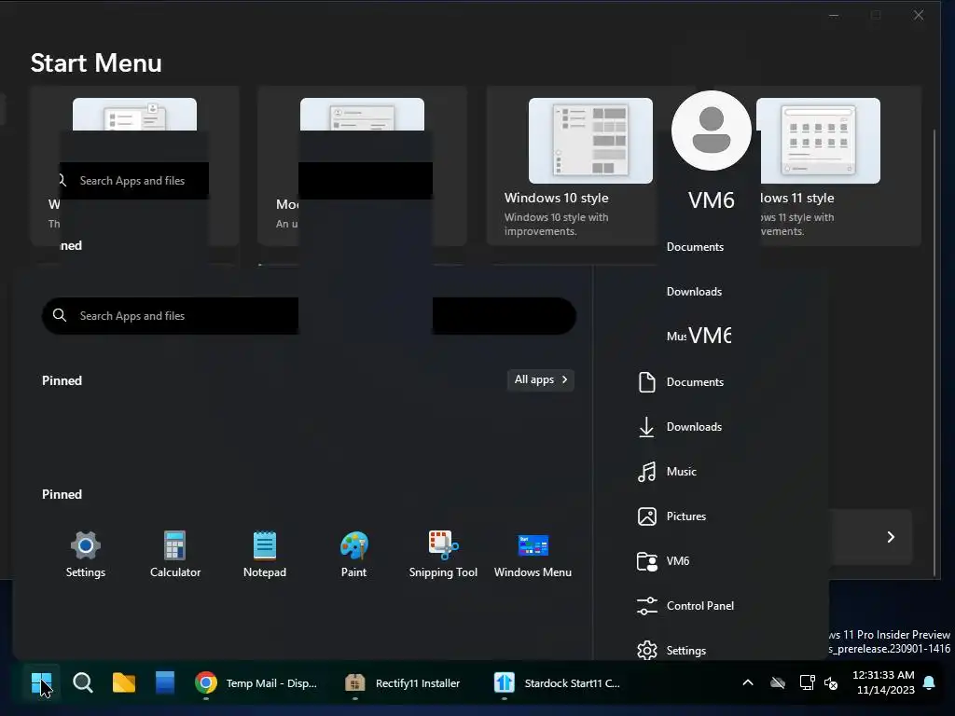The height and width of the screenshot is (716, 955).
Task: Open the Pictures folder shortcut
Action: pyautogui.click(x=671, y=516)
